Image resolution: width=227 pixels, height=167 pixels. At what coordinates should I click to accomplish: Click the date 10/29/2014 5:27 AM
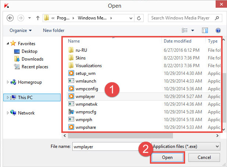(x=183, y=97)
